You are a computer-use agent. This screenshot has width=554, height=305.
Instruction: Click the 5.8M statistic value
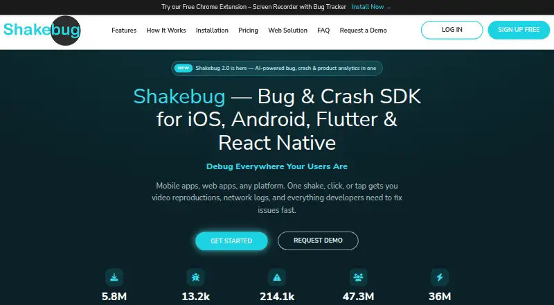[x=114, y=297]
